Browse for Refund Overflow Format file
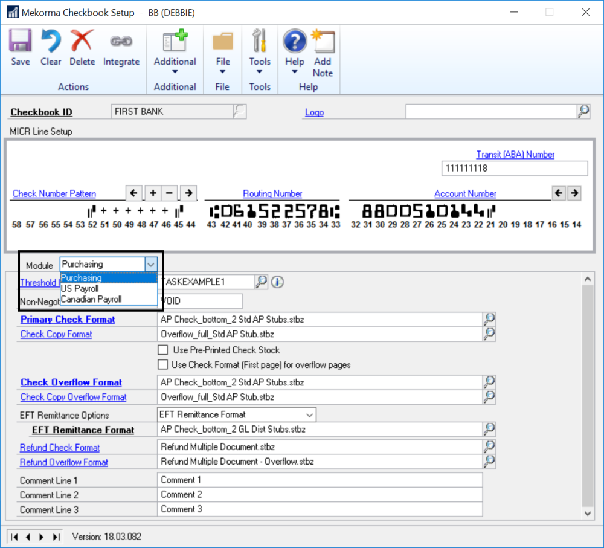This screenshot has width=604, height=548. pos(489,461)
